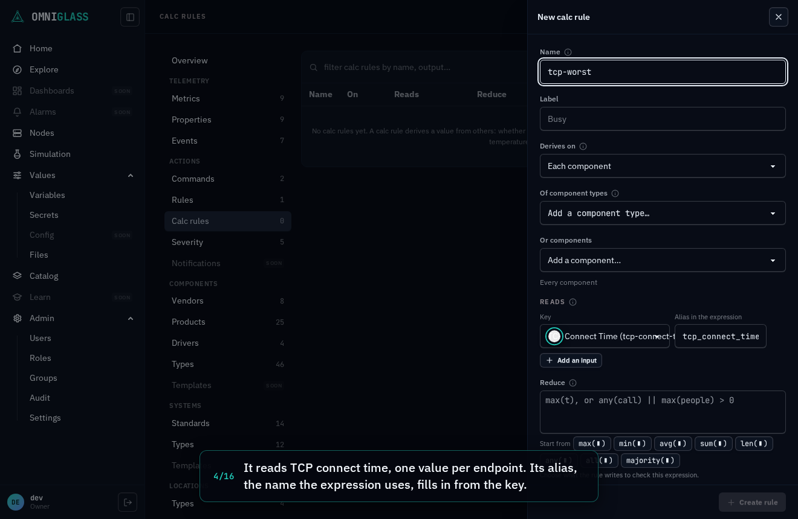Click the Nodes server icon
The width and height of the screenshot is (798, 519).
[18, 133]
